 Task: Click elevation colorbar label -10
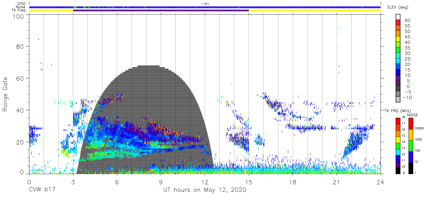(x=406, y=97)
